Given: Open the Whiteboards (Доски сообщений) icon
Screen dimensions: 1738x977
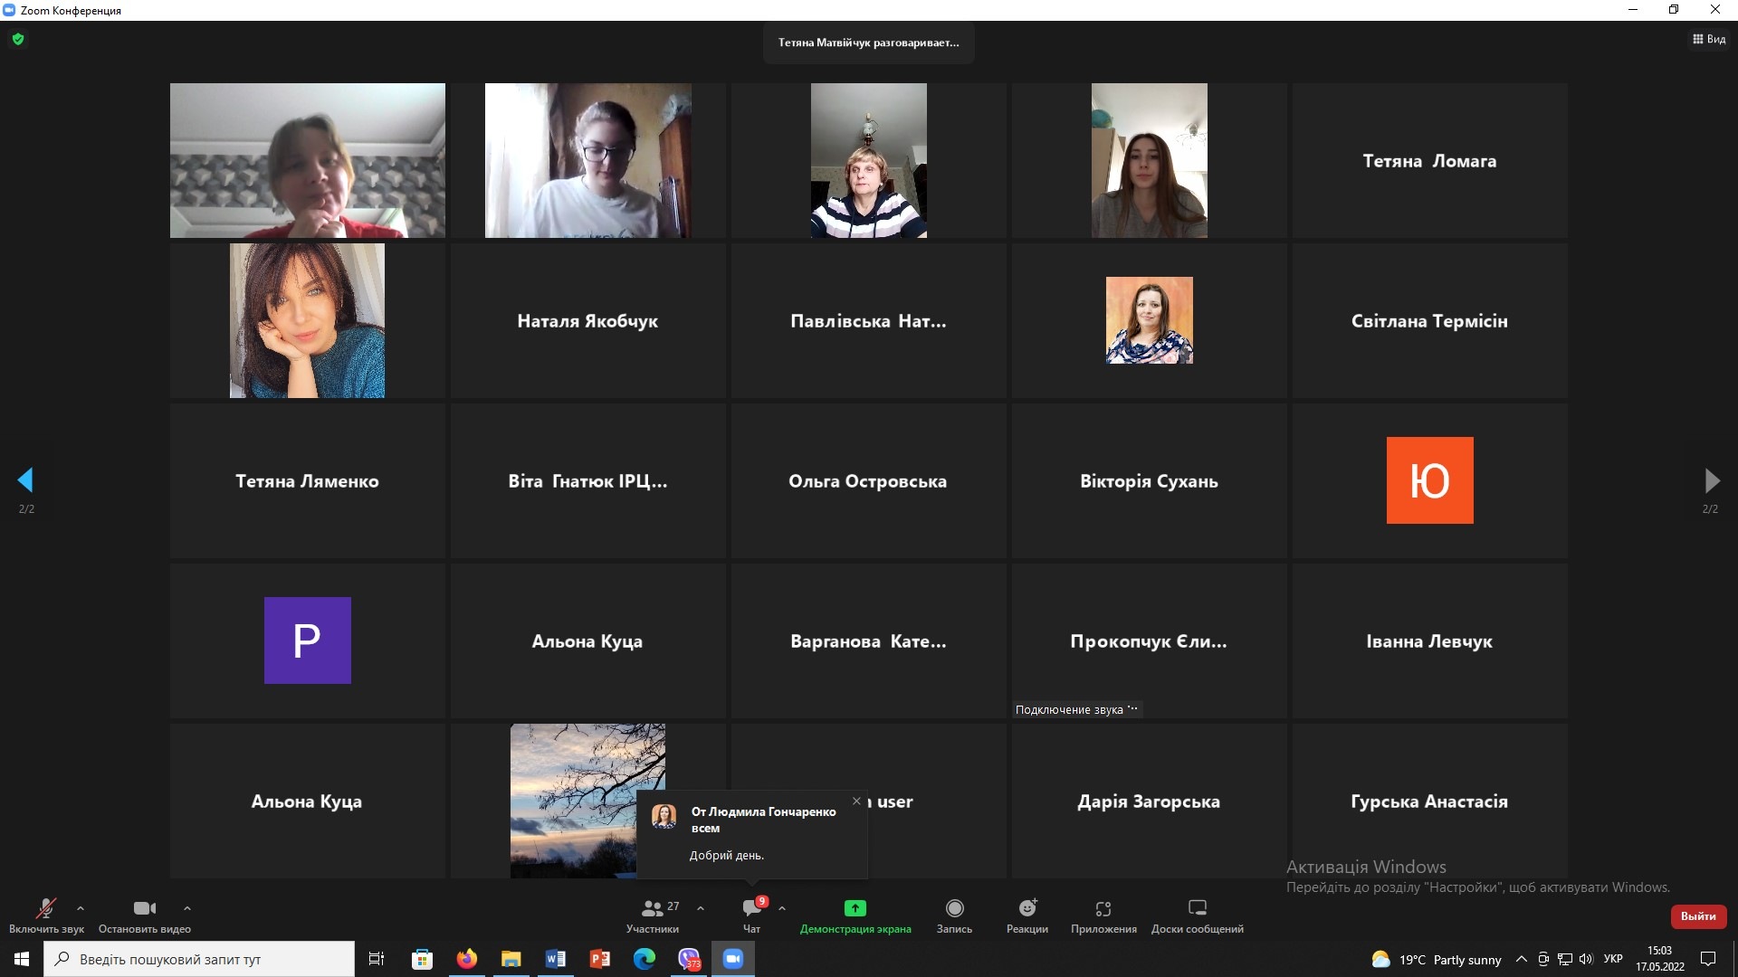Looking at the screenshot, I should [1197, 908].
